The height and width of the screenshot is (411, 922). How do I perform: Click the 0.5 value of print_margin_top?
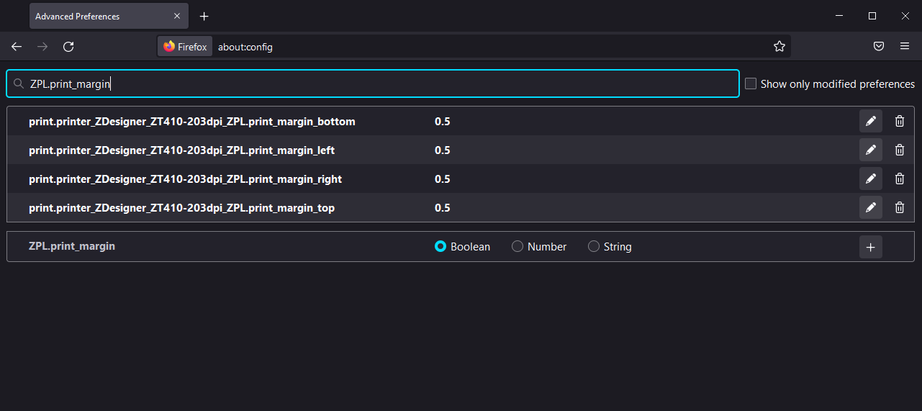(443, 208)
